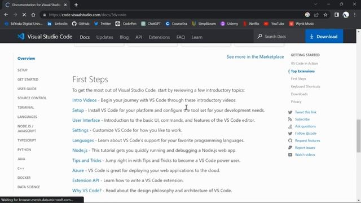Open the Netflix bookmark

(x=251, y=24)
